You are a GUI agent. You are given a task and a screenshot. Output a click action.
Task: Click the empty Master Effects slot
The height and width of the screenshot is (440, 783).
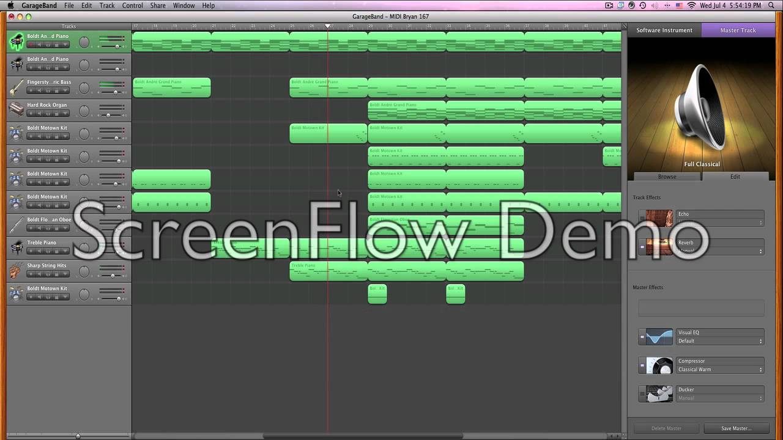[701, 308]
